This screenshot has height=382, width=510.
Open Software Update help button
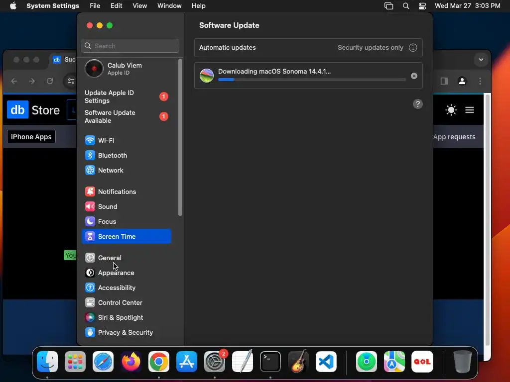coord(418,104)
